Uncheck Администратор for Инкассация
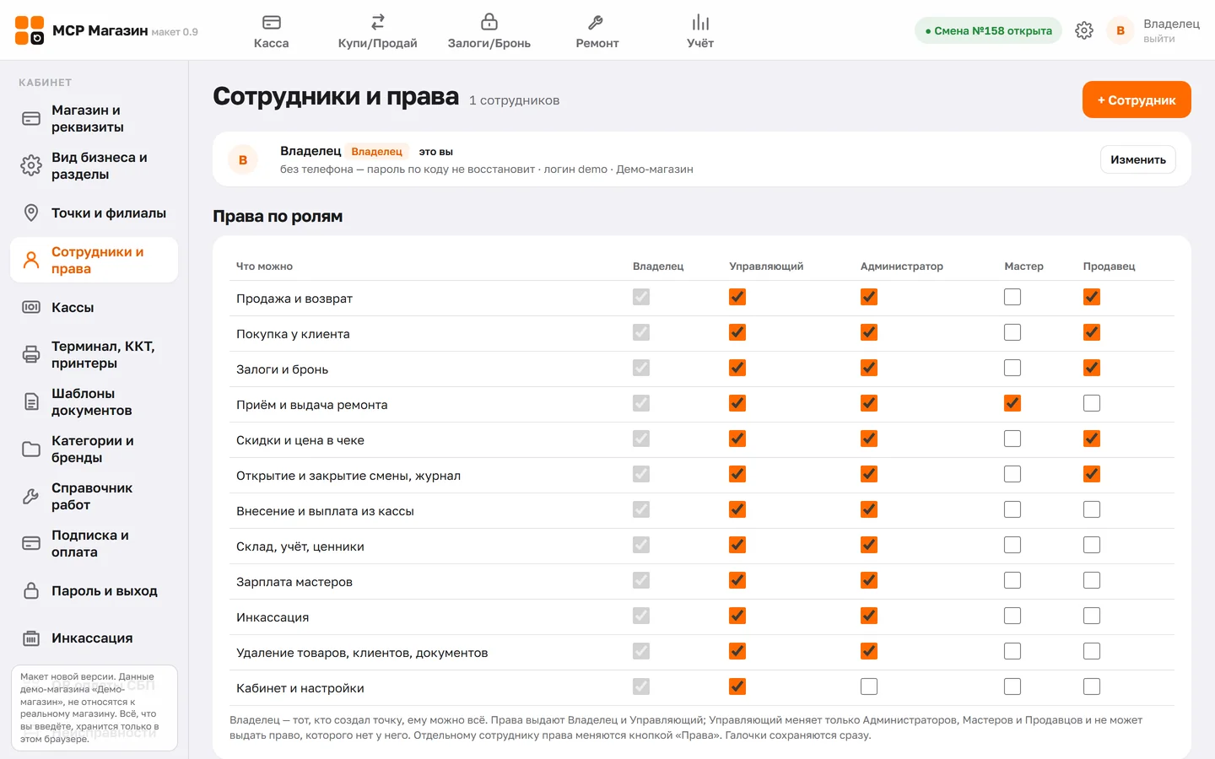 tap(869, 616)
